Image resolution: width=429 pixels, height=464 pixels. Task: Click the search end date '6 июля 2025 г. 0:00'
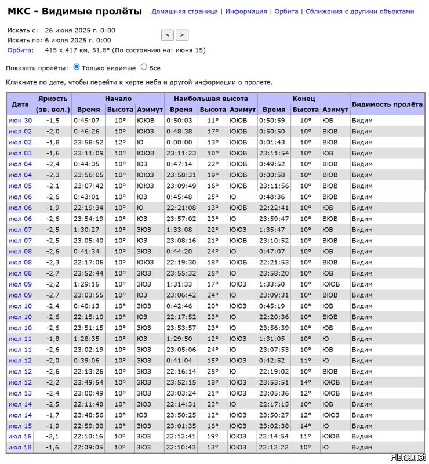coord(78,40)
